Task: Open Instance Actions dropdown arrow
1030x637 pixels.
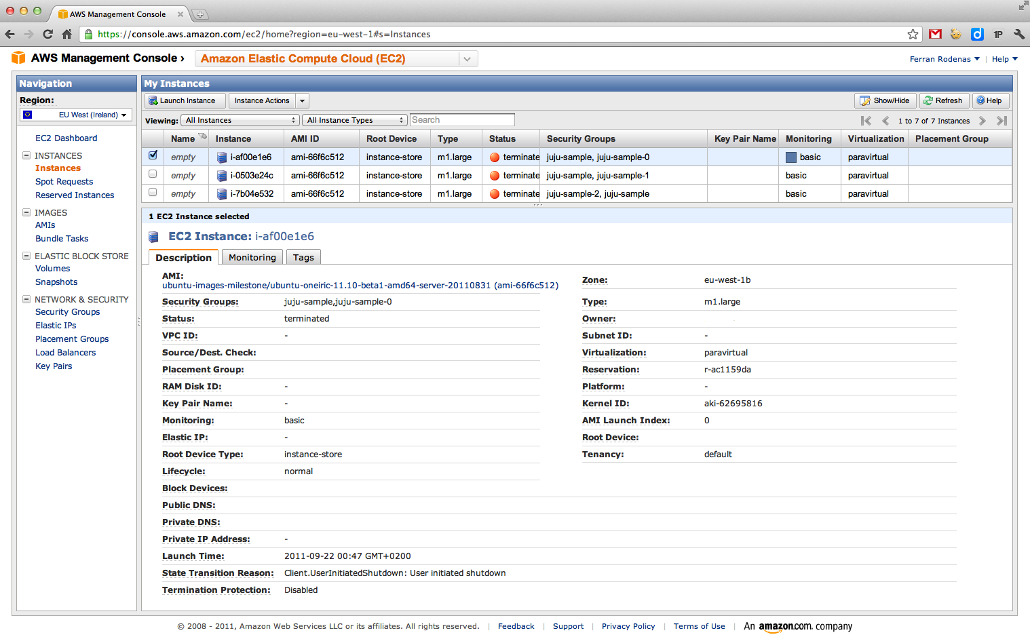Action: 303,100
